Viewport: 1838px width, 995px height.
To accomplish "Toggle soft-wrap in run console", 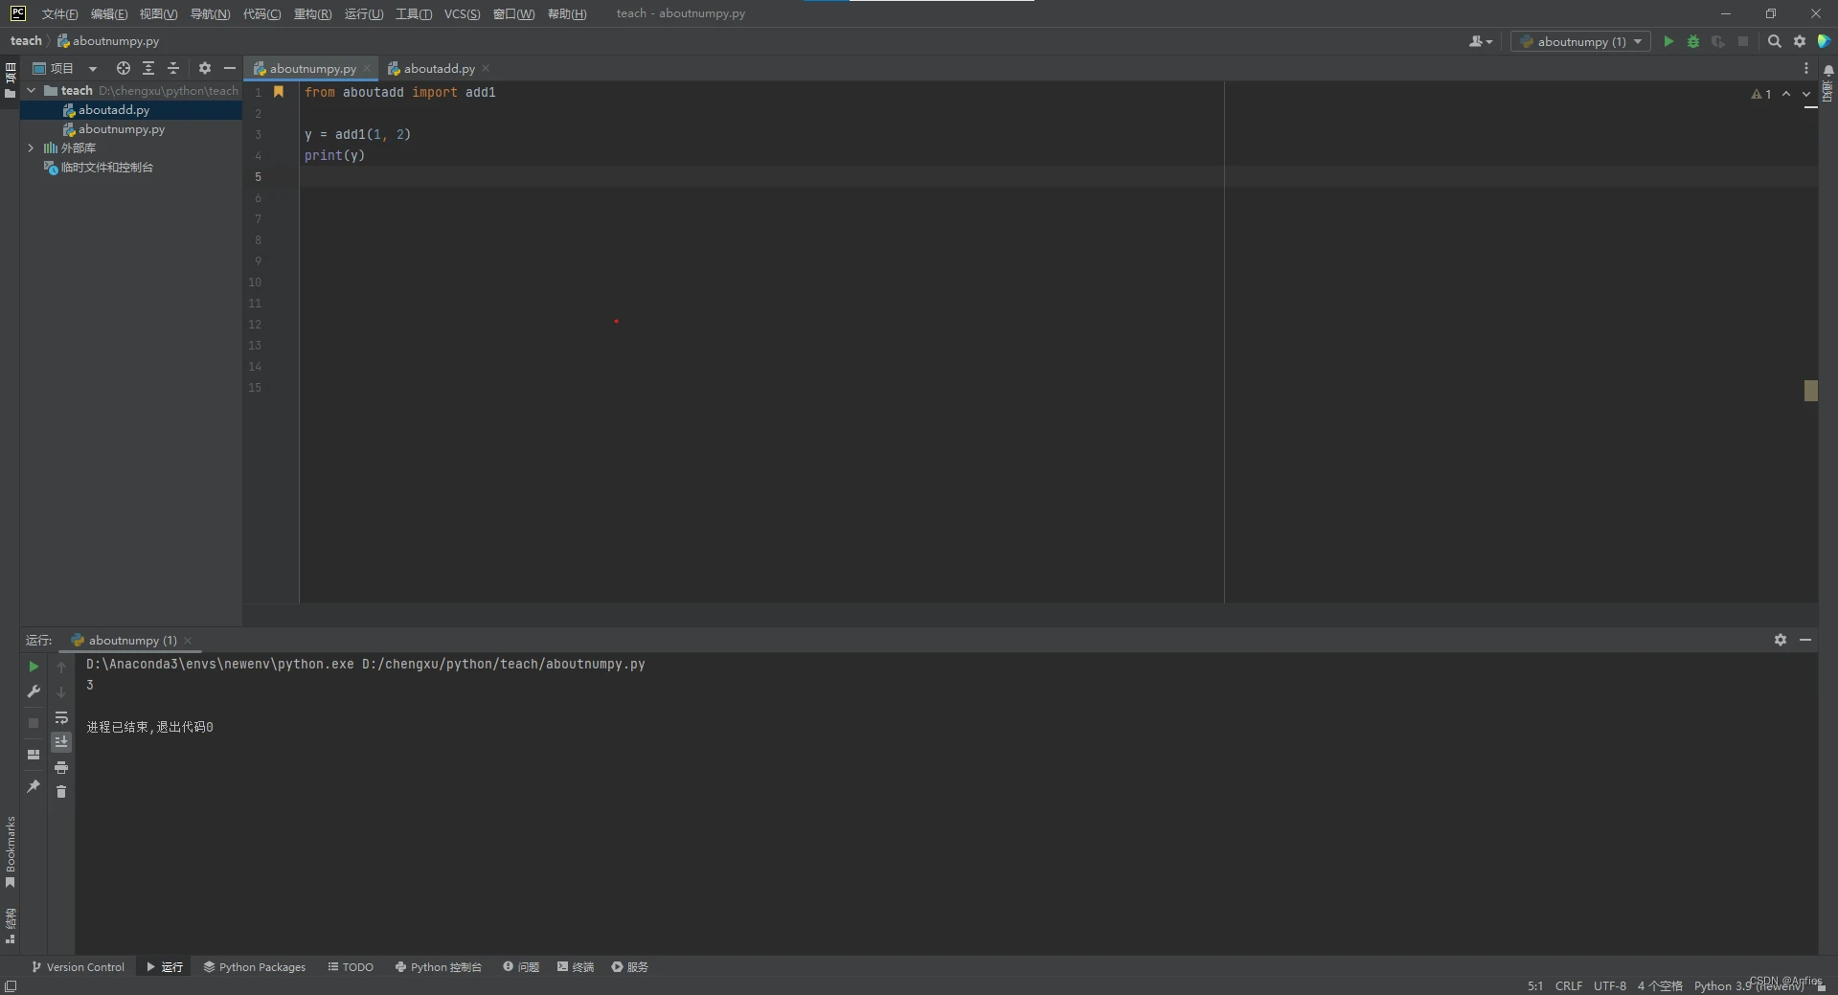I will 61,717.
